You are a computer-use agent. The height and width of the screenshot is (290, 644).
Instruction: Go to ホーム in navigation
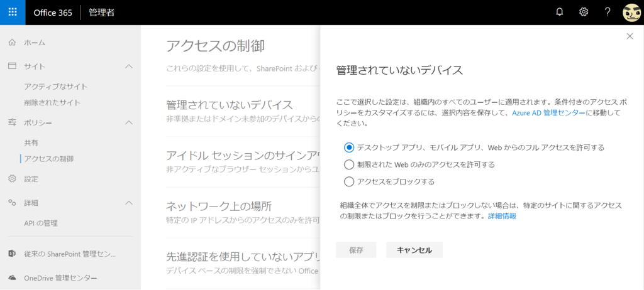35,43
